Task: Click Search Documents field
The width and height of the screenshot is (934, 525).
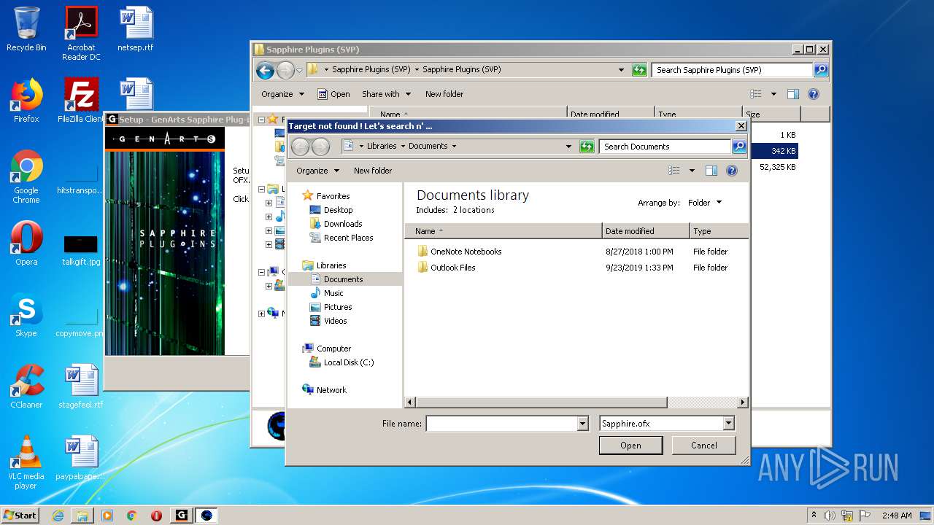Action: pos(665,147)
